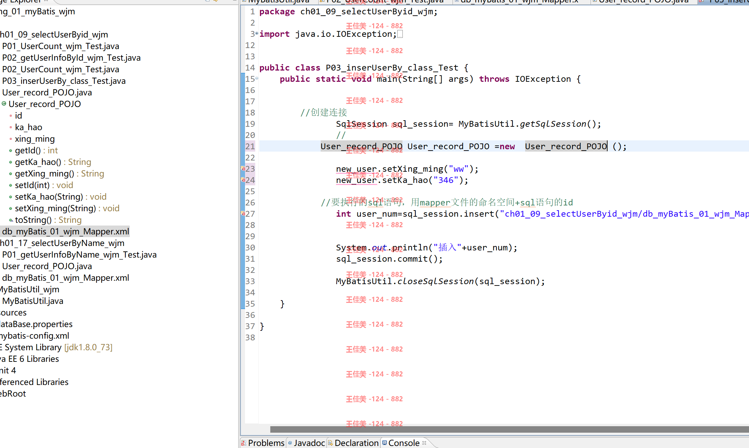Expand the folded imports on line 3
This screenshot has height=448, width=749.
coord(257,33)
